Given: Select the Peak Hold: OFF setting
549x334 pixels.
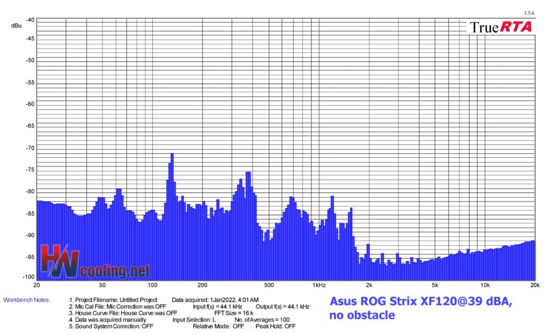Looking at the screenshot, I should click(275, 326).
